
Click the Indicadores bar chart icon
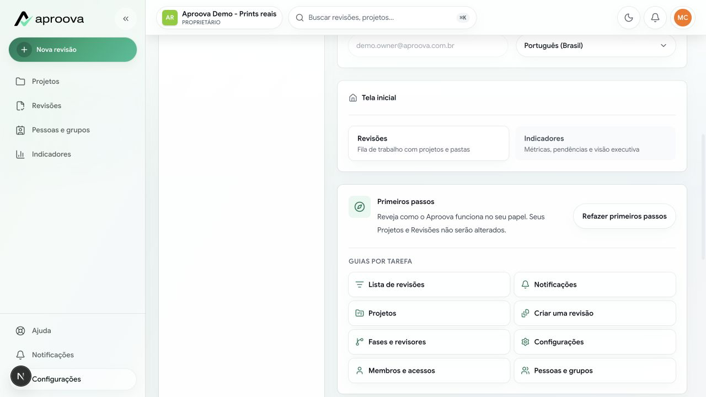(20, 154)
